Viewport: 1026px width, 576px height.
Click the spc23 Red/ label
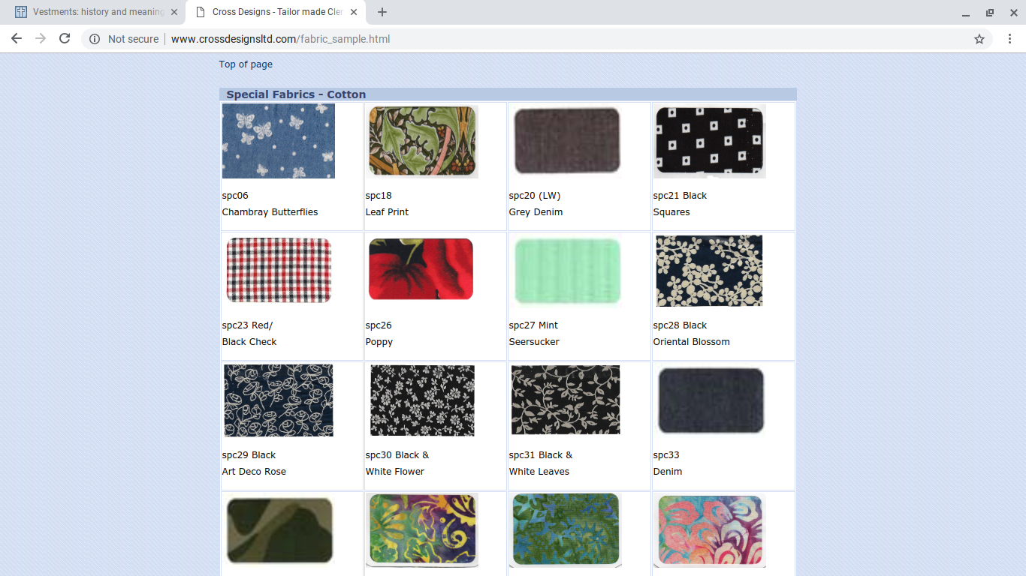[248, 325]
